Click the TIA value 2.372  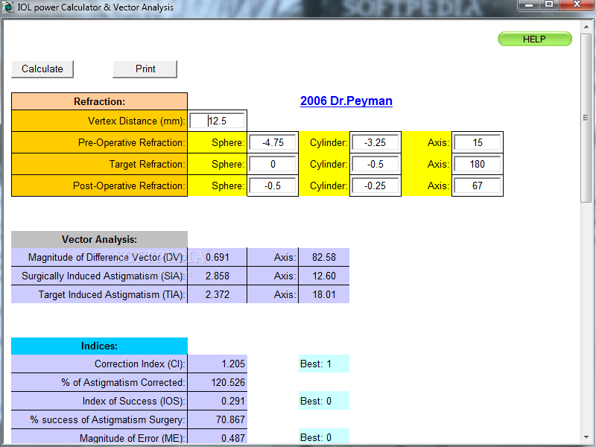point(217,294)
